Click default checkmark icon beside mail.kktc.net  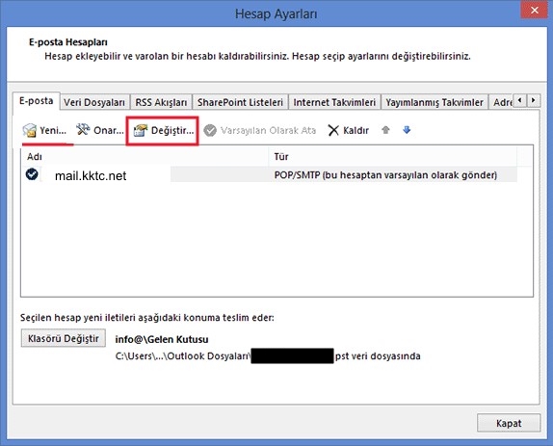32,174
